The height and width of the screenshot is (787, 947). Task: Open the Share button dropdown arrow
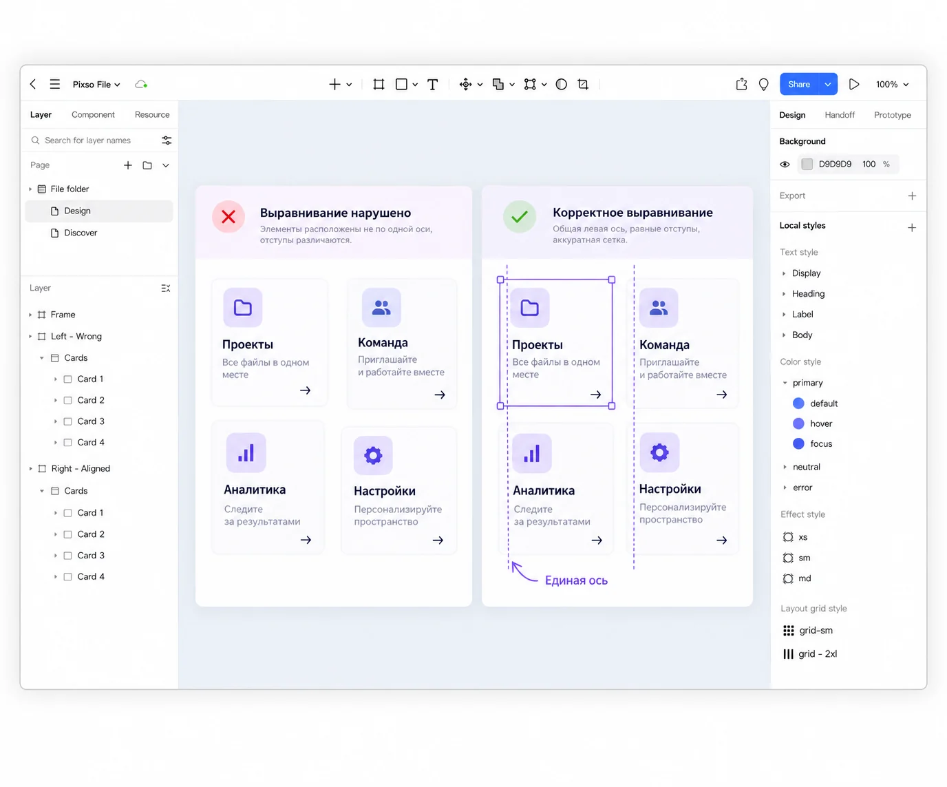828,84
